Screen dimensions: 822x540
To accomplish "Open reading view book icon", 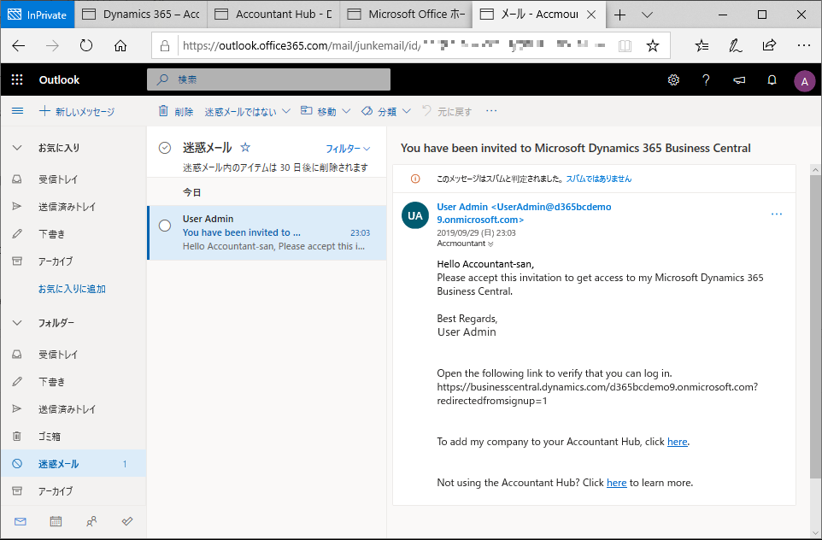I will pyautogui.click(x=625, y=46).
